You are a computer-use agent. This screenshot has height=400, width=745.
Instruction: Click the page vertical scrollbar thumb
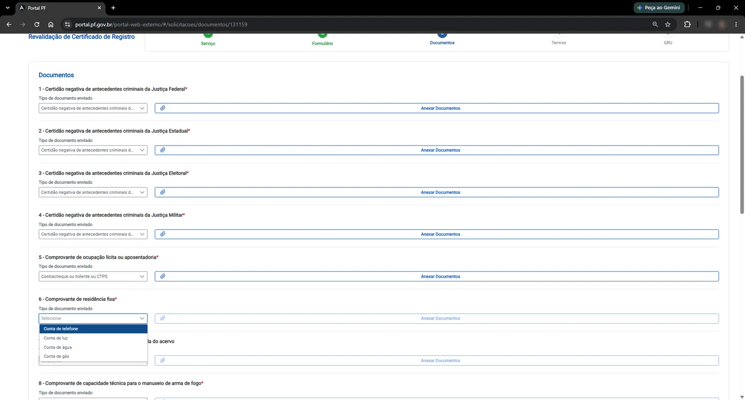[742, 144]
